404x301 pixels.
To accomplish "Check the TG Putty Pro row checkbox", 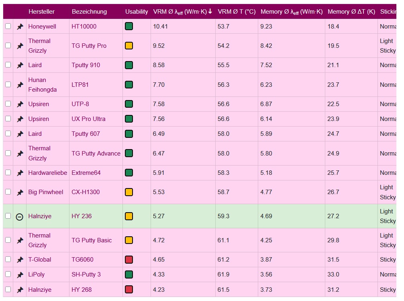I will [8, 45].
